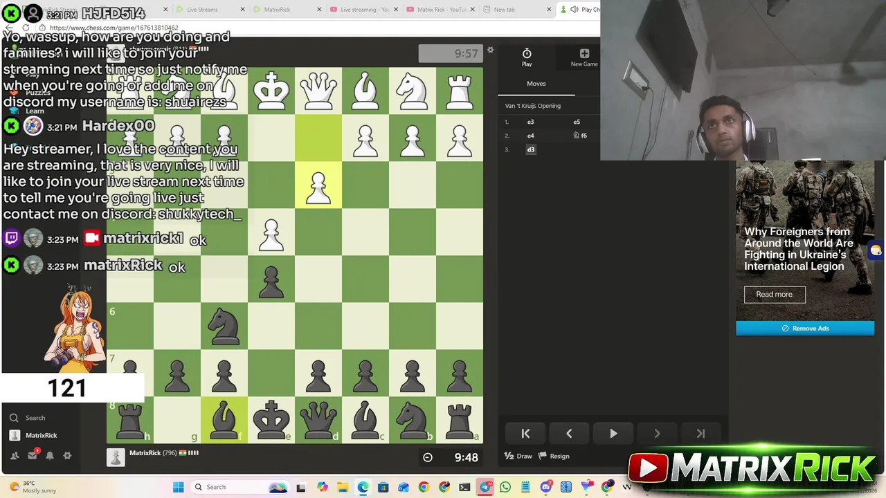Open Microsoft Edge from the taskbar
The width and height of the screenshot is (886, 498).
(x=363, y=487)
